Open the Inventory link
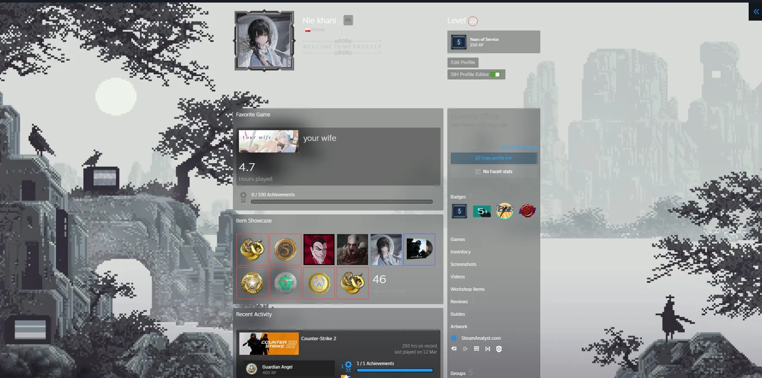Screen dimensions: 762x378 tap(461, 252)
